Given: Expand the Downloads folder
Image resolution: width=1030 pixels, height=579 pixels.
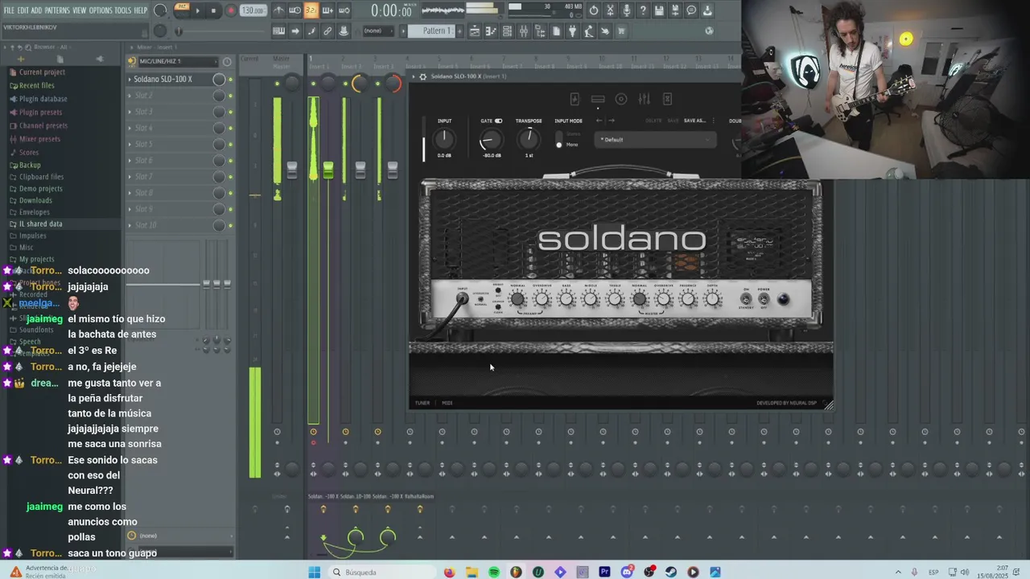Looking at the screenshot, I should click(x=35, y=200).
